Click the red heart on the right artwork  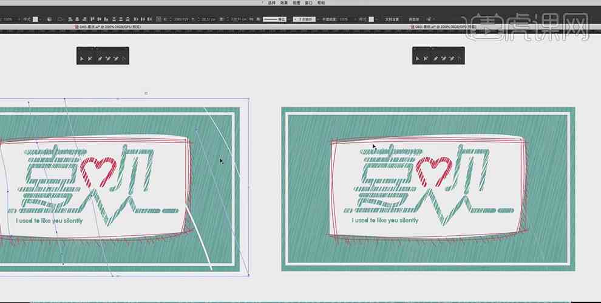[x=434, y=171]
